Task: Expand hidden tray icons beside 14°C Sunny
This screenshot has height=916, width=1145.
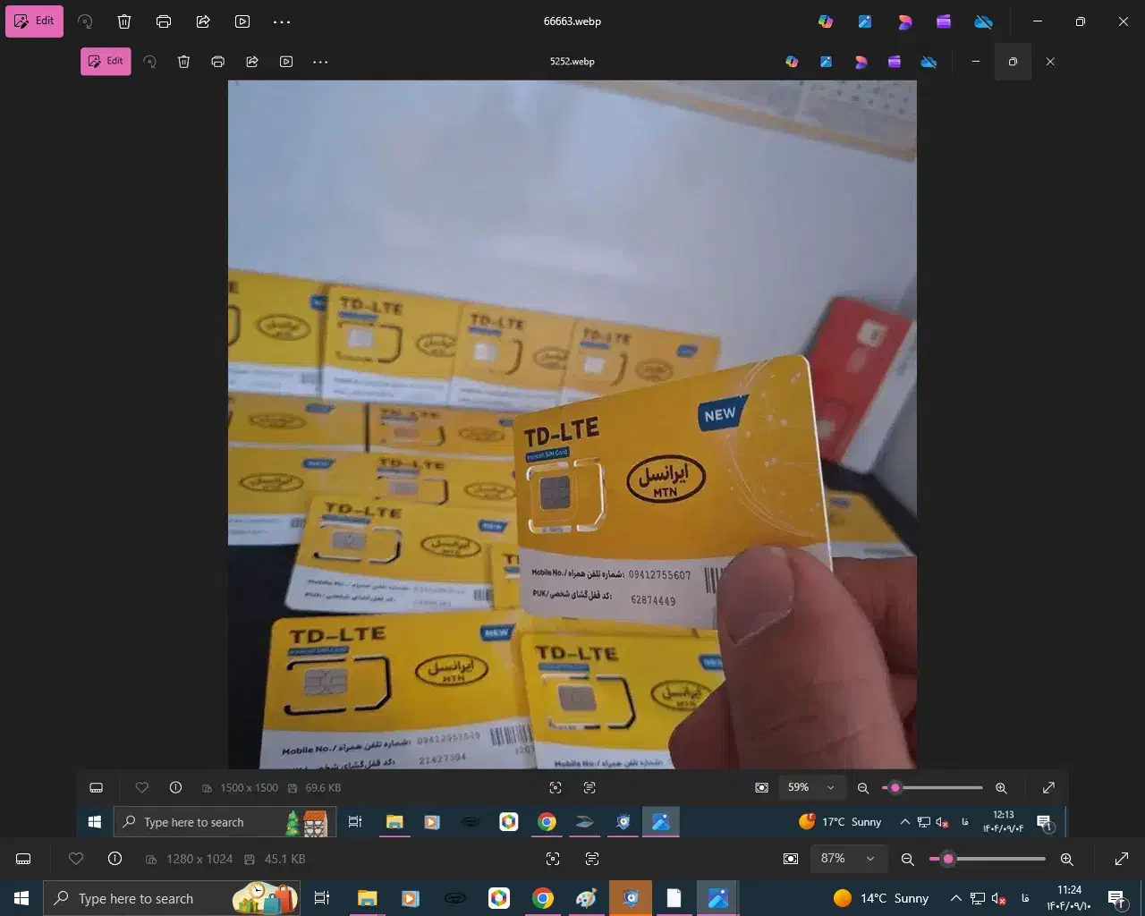Action: 955,898
